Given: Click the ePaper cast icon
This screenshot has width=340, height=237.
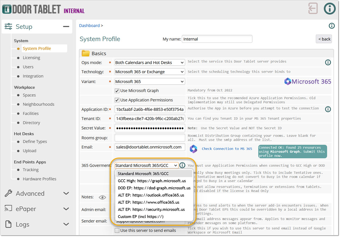Looking at the screenshot, I should tap(9, 208).
